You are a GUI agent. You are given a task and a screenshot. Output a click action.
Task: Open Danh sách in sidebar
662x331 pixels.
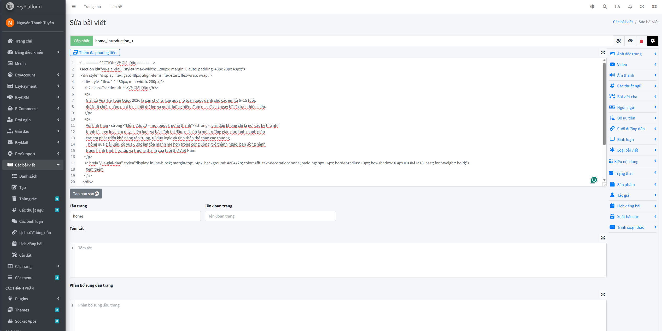pos(28,176)
